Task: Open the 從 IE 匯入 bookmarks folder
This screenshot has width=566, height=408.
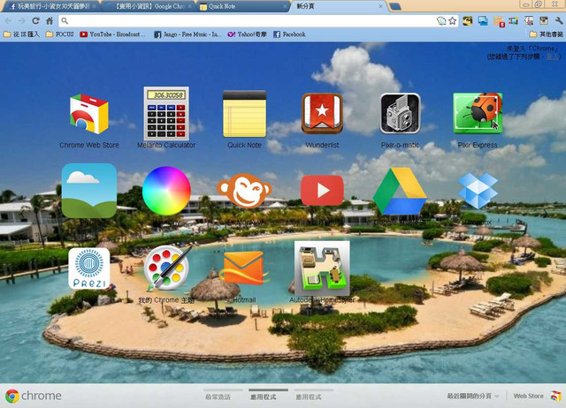Action: click(21, 34)
